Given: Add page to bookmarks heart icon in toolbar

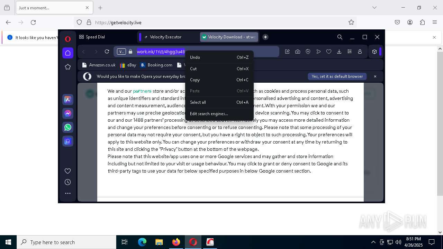Looking at the screenshot, I should click(x=329, y=52).
